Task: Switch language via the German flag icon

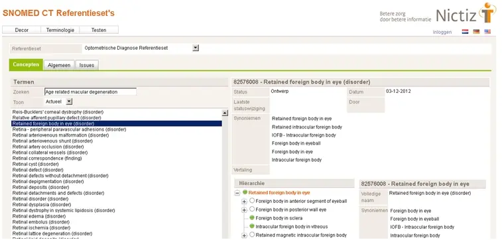Action: point(476,32)
